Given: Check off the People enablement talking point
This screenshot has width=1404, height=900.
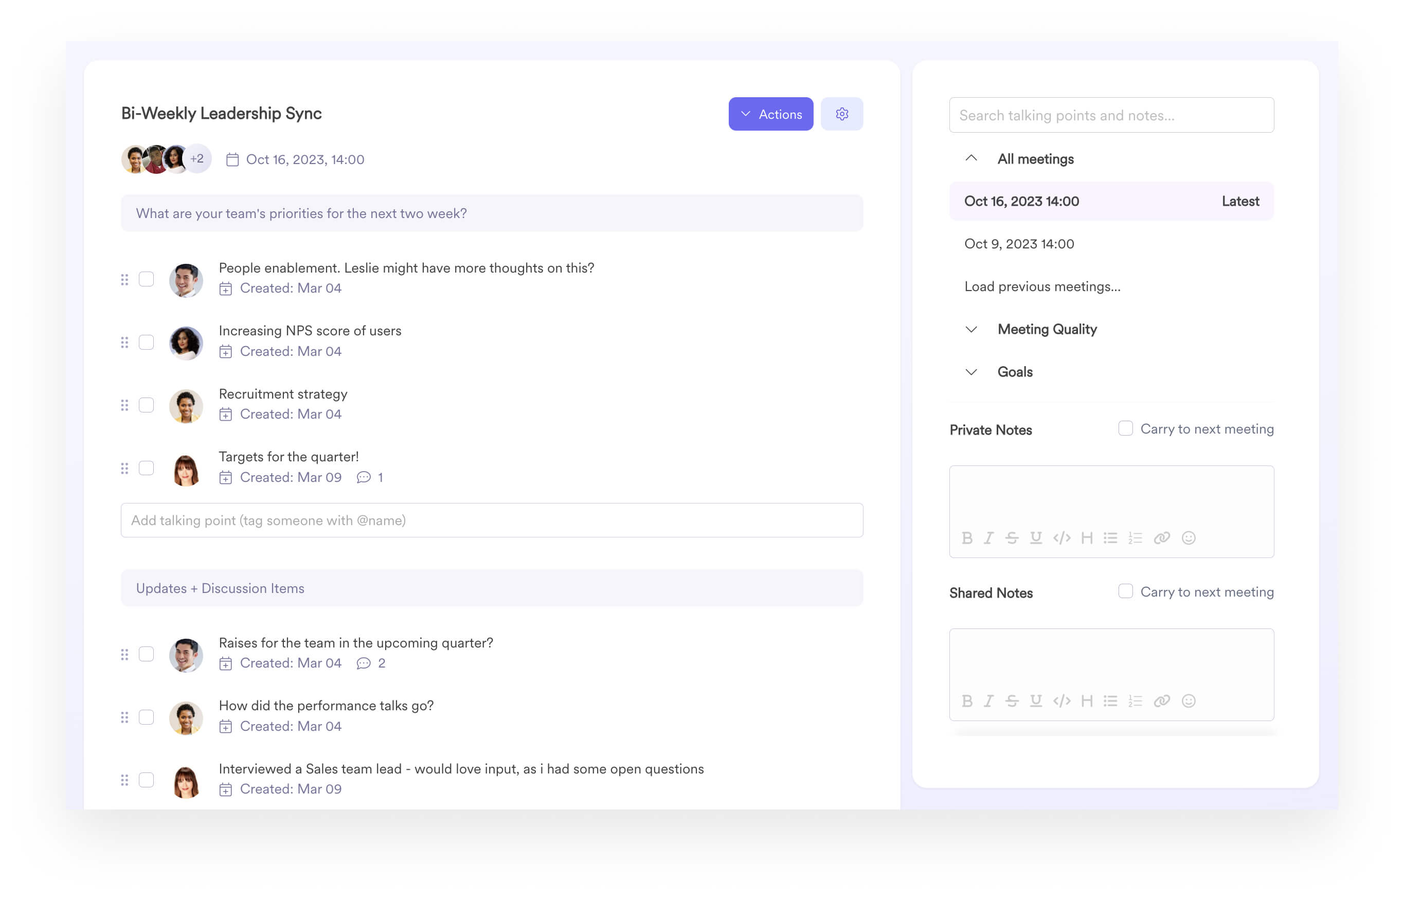Looking at the screenshot, I should (x=146, y=279).
